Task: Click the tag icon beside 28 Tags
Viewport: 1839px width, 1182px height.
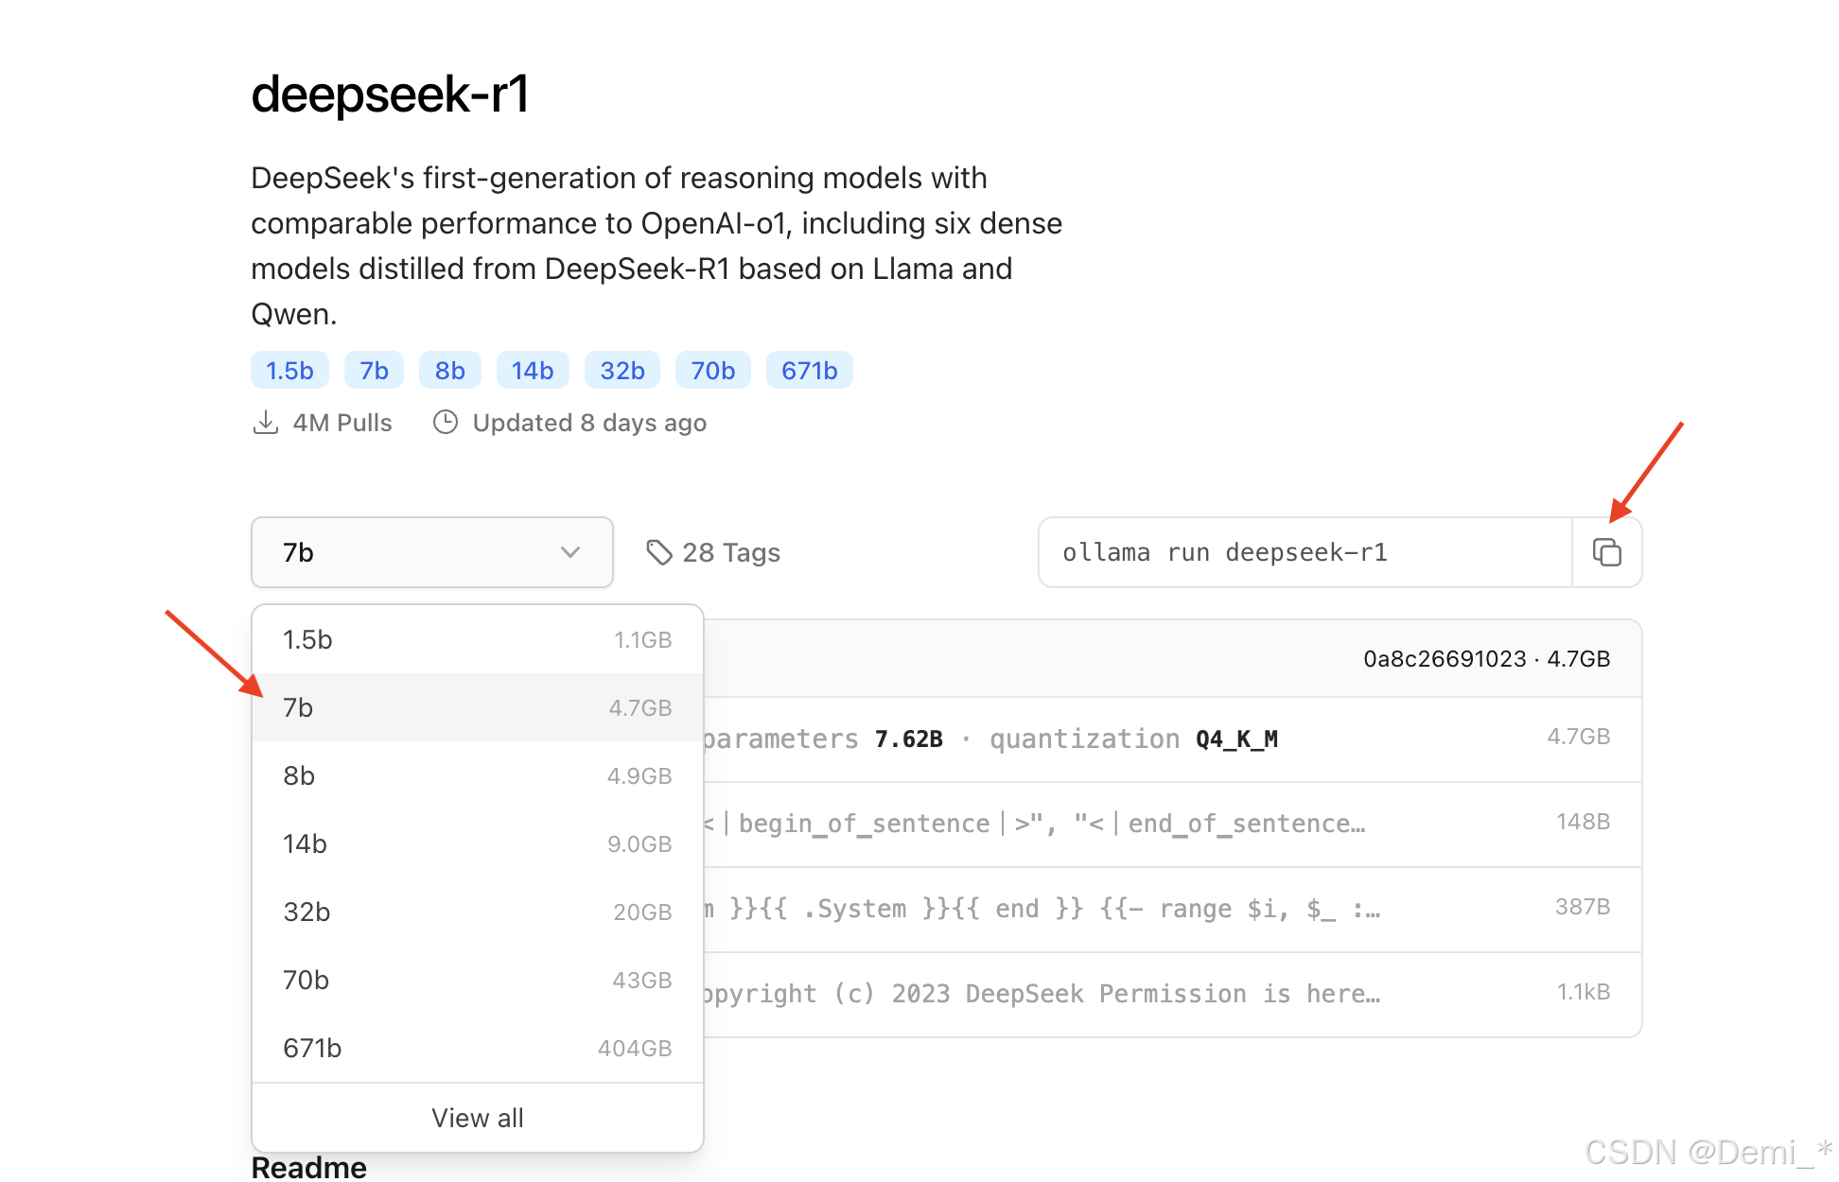Action: tap(658, 552)
